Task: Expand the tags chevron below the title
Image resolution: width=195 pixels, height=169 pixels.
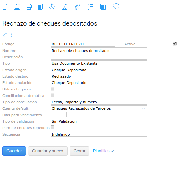Action: tap(11, 35)
